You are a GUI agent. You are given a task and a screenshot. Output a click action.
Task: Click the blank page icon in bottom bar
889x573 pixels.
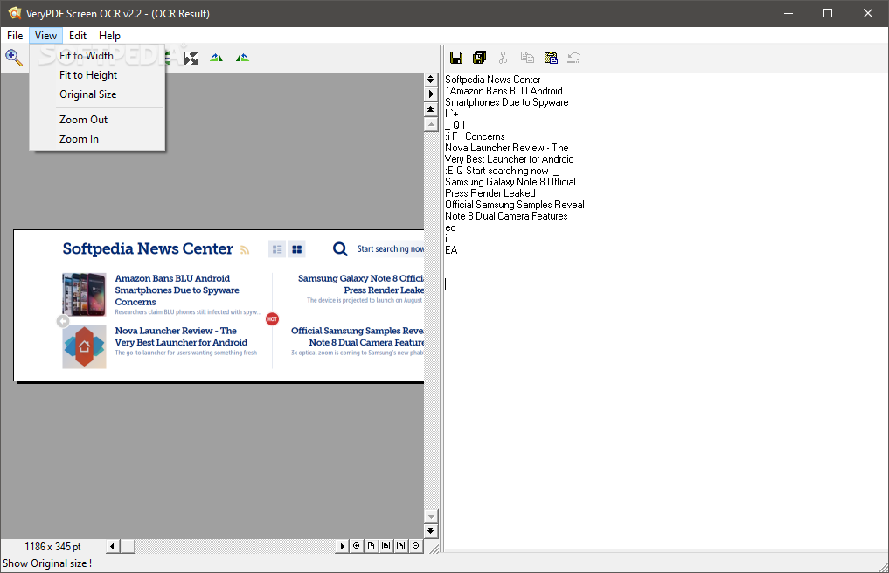pyautogui.click(x=371, y=546)
